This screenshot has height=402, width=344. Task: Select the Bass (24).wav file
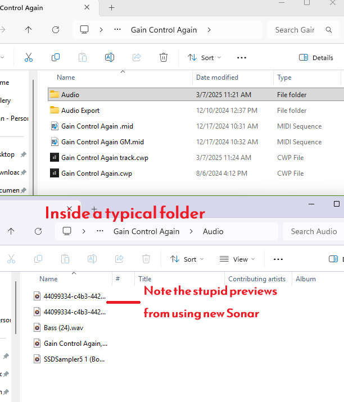[x=63, y=327]
